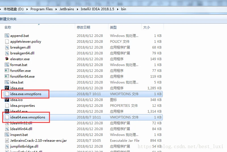Image resolution: width=227 pixels, height=152 pixels.
Task: Select the file name idea64.exe.vmoptions
Action: (x=28, y=117)
